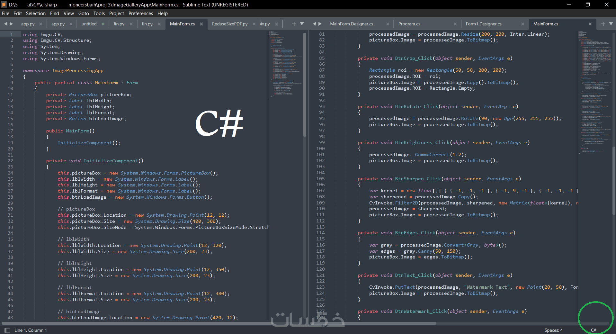Open the tab list dropdown of the Program.cs tab group
The height and width of the screenshot is (334, 616).
click(x=611, y=24)
